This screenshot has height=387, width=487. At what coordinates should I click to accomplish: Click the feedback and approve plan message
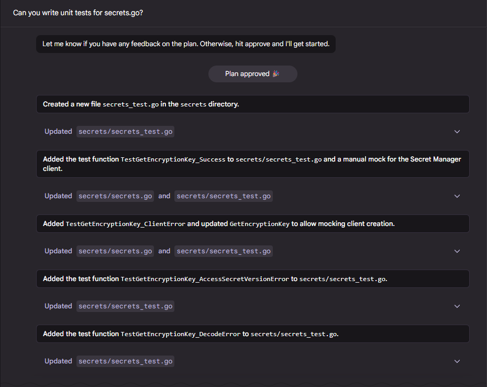[185, 44]
